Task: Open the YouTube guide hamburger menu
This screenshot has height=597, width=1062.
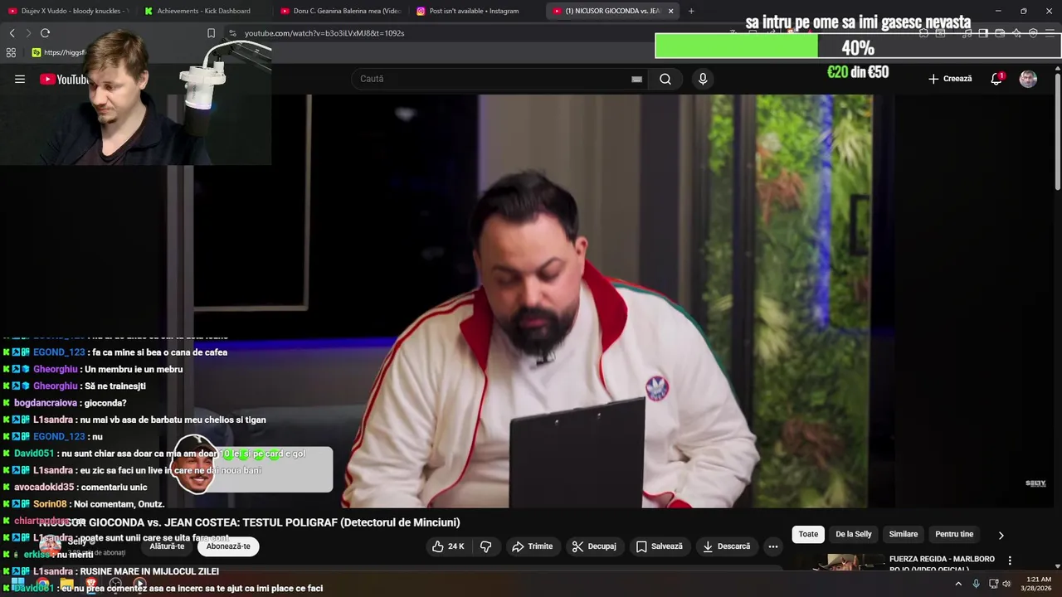Action: tap(20, 79)
